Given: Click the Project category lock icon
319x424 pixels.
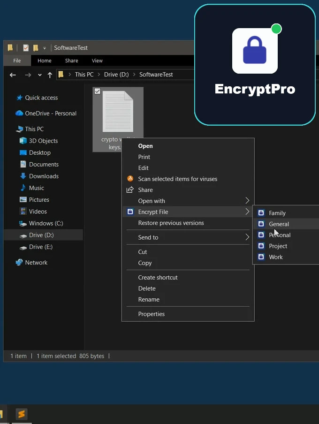Looking at the screenshot, I should pyautogui.click(x=261, y=246).
